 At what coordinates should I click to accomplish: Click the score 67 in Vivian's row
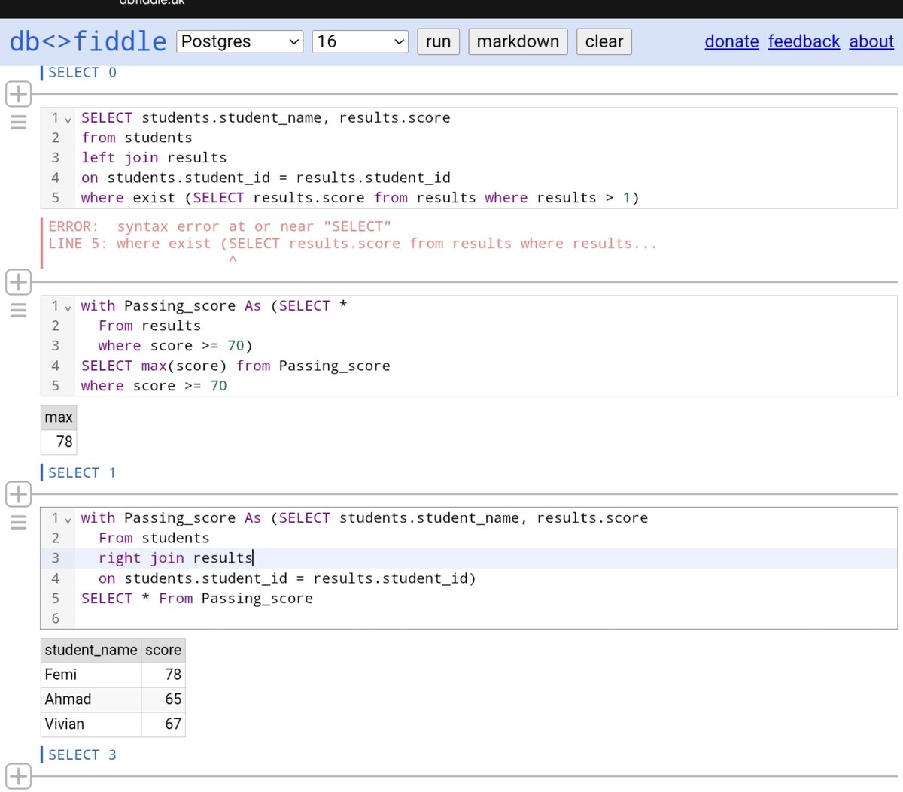[163, 724]
